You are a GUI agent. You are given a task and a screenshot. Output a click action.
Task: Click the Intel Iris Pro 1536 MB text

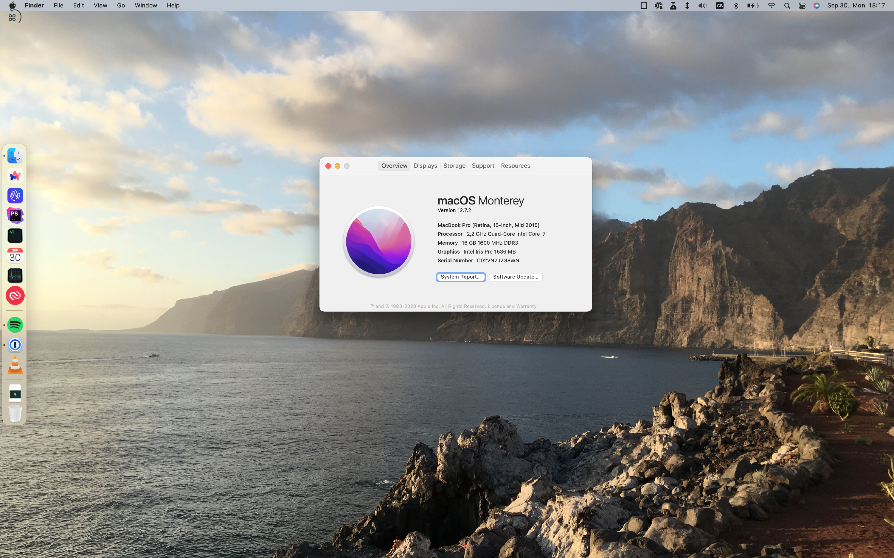point(490,252)
